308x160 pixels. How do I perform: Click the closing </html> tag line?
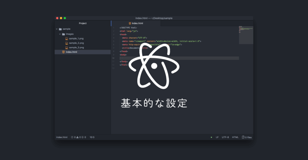click(124, 65)
